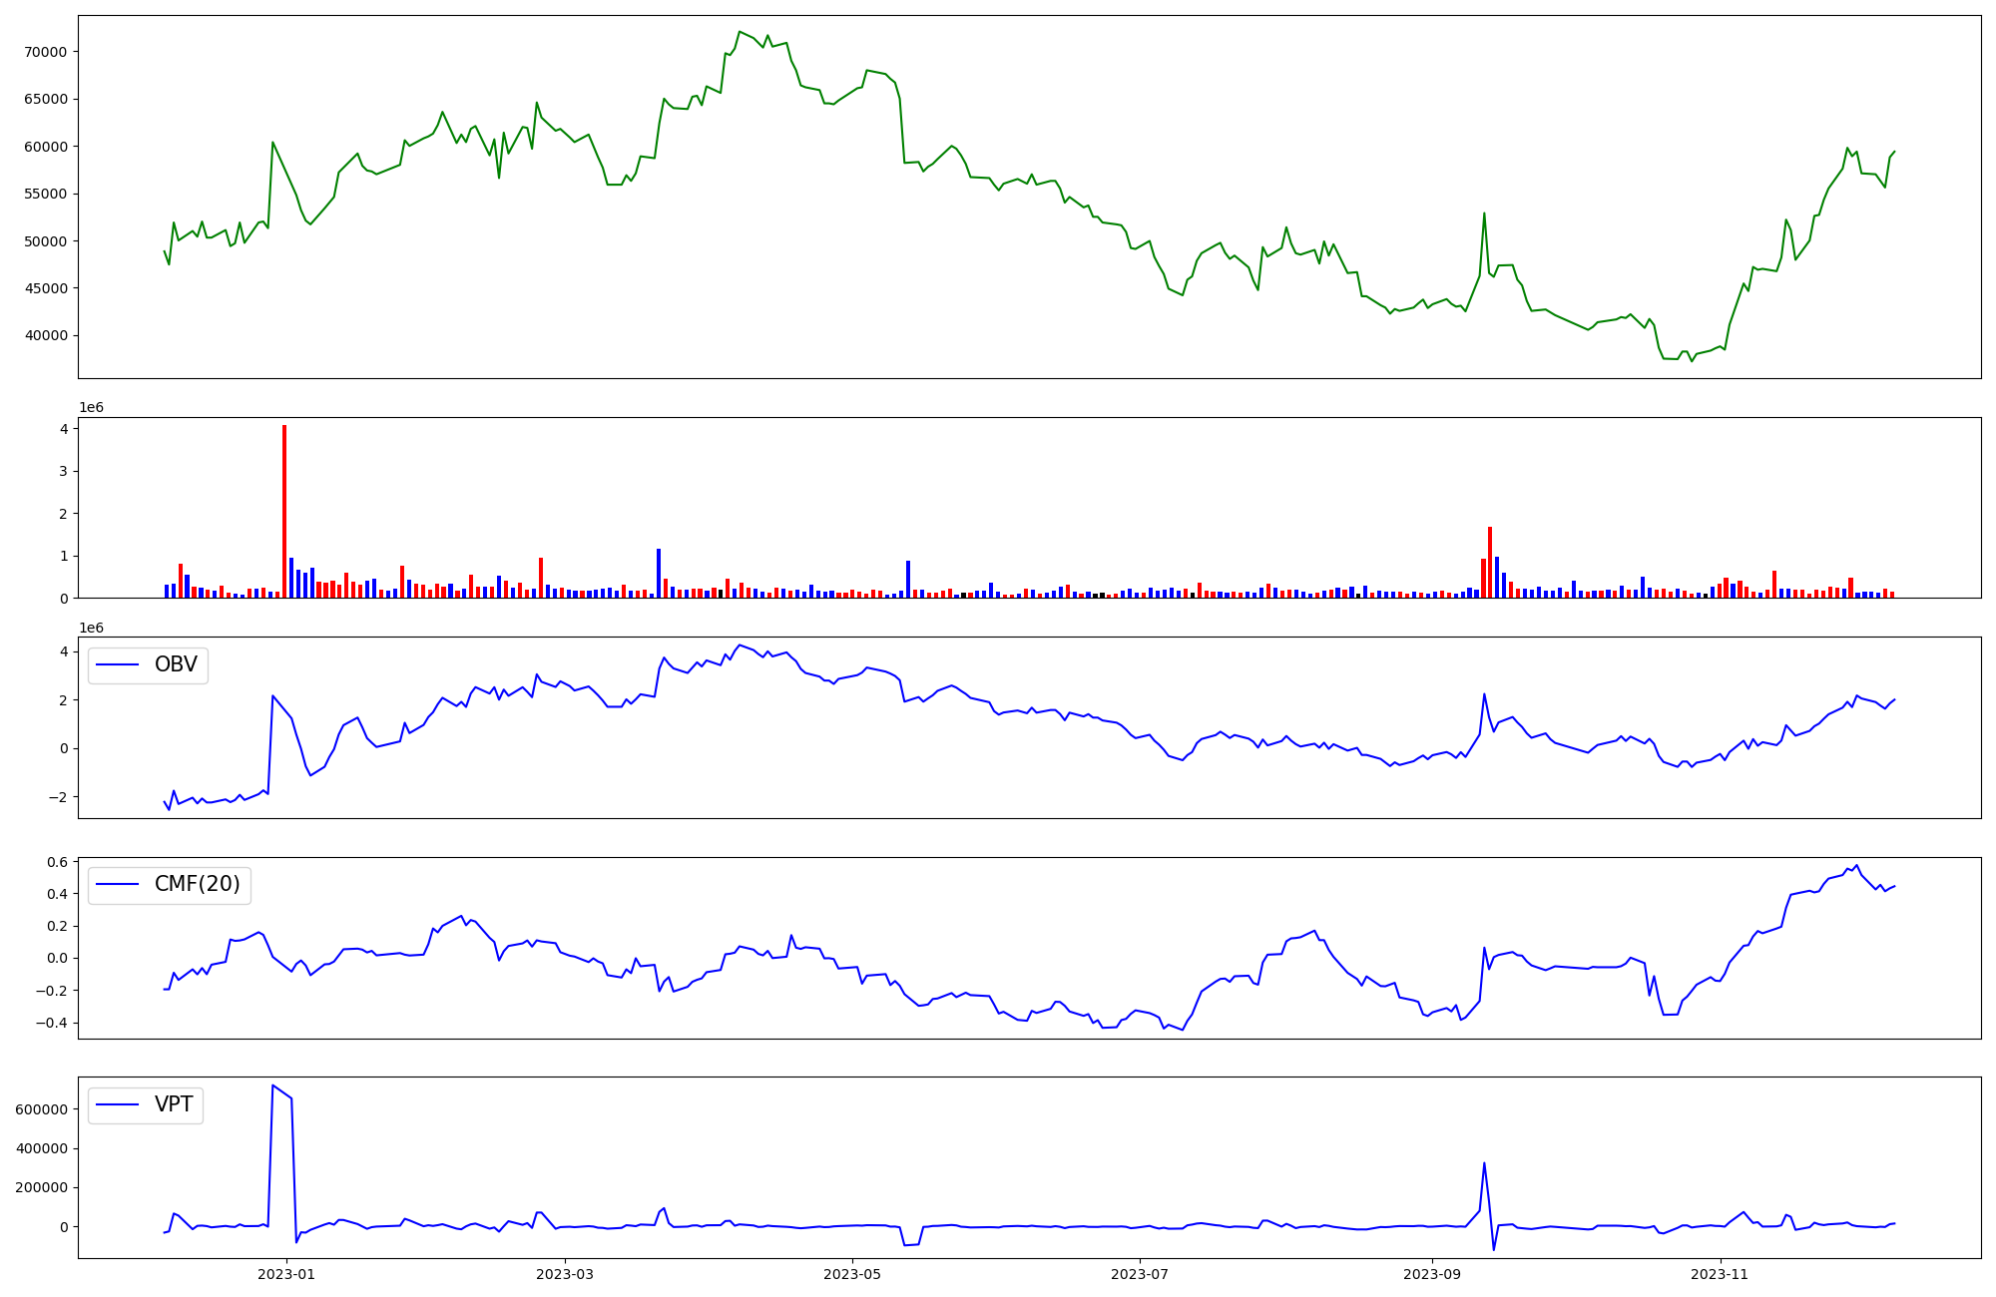Click the 40000 price axis tick
The image size is (1996, 1297).
[45, 336]
